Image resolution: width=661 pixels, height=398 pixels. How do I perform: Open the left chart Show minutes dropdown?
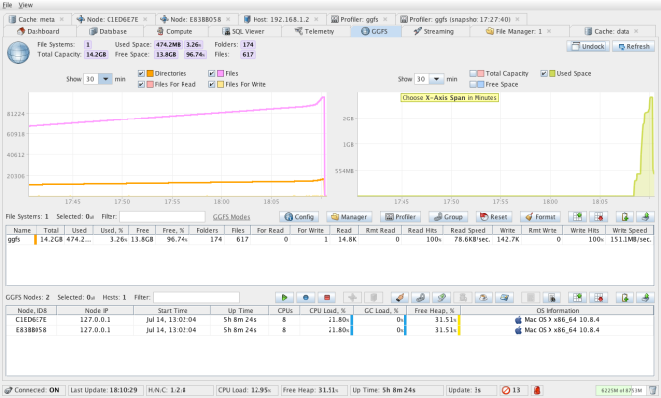point(106,79)
